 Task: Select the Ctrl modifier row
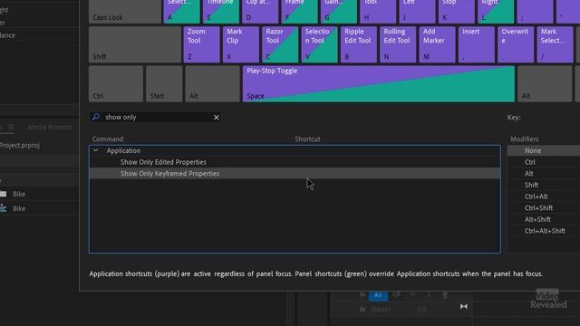(544, 162)
